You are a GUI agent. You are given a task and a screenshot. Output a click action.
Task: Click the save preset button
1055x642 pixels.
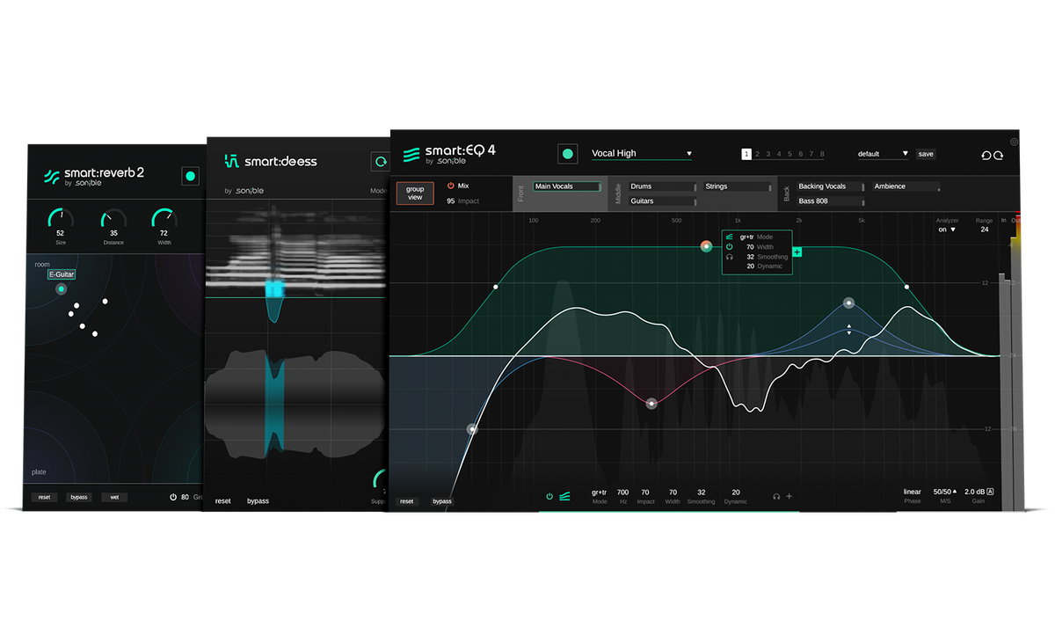pyautogui.click(x=926, y=154)
